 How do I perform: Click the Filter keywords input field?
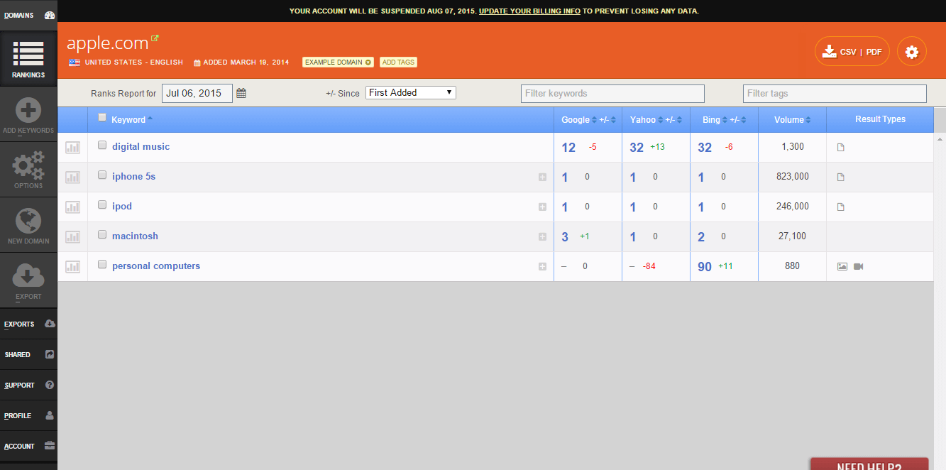pos(612,94)
